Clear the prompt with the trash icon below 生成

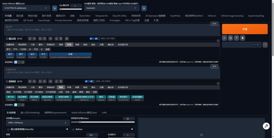click(237, 38)
